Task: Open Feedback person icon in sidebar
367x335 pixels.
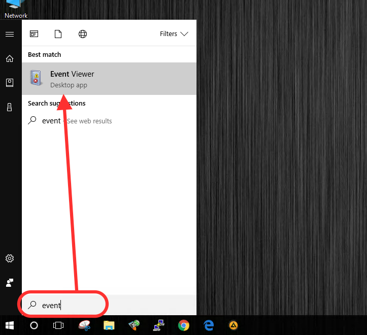Action: pyautogui.click(x=10, y=283)
